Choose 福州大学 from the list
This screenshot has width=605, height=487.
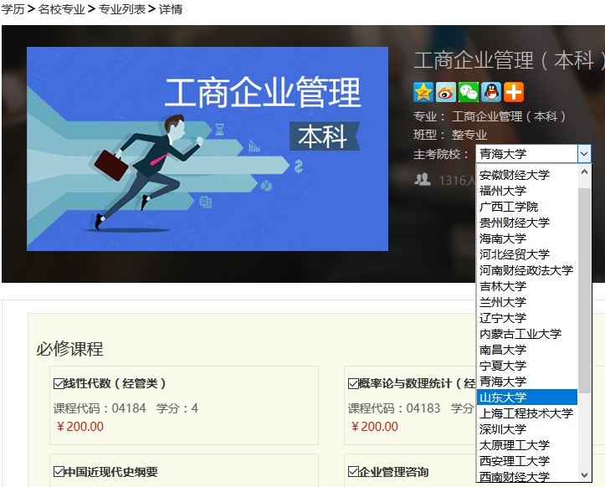coord(527,191)
